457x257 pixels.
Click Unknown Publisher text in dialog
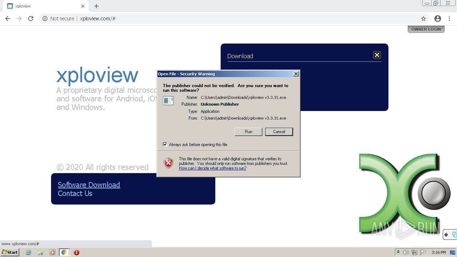pyautogui.click(x=220, y=104)
